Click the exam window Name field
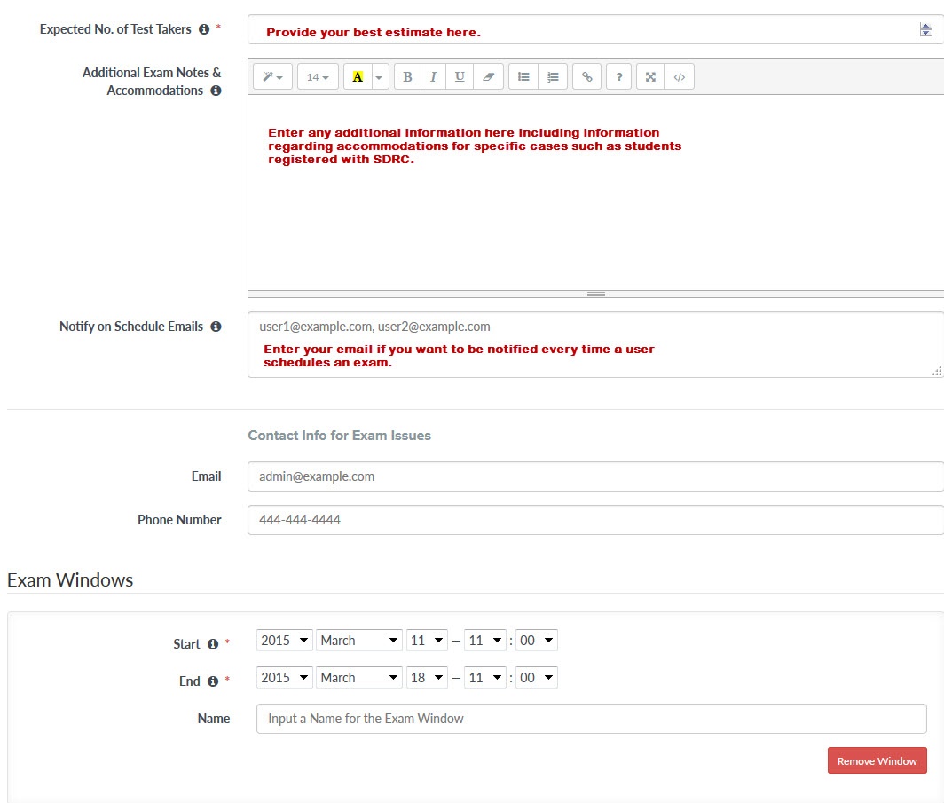This screenshot has width=944, height=803. 591,719
